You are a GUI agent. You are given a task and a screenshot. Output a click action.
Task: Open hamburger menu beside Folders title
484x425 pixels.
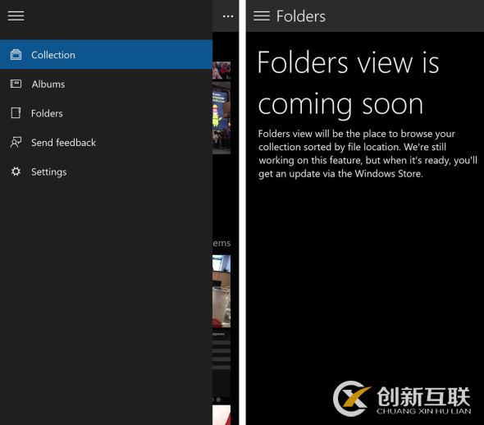[x=262, y=16]
